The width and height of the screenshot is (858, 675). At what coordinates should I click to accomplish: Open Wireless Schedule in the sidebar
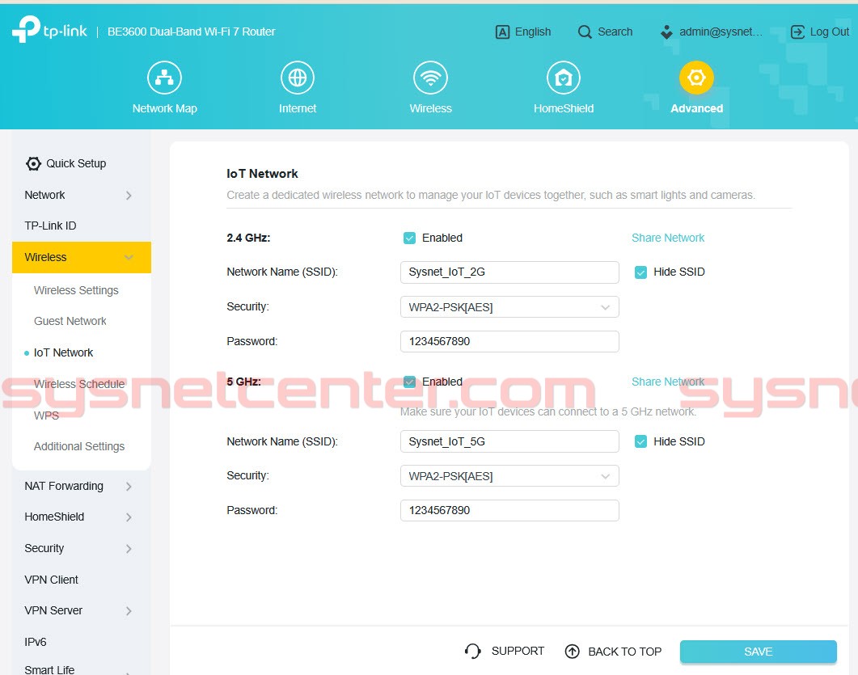[79, 384]
